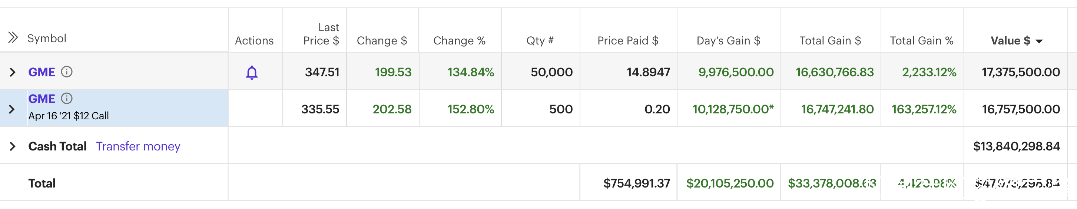Image resolution: width=1077 pixels, height=209 pixels.
Task: Click the Transfer money link
Action: pos(138,146)
